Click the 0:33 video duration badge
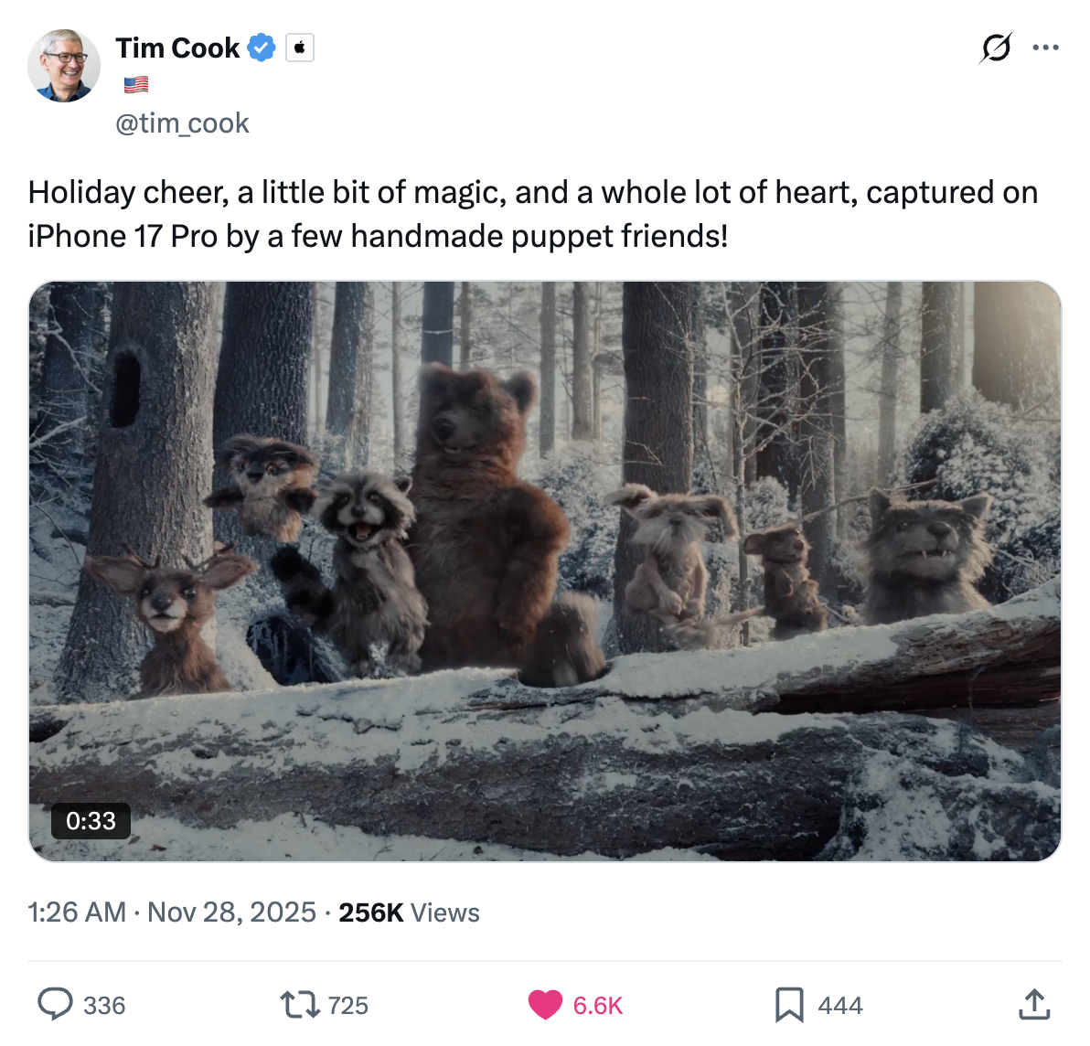This screenshot has height=1046, width=1090. pyautogui.click(x=91, y=820)
